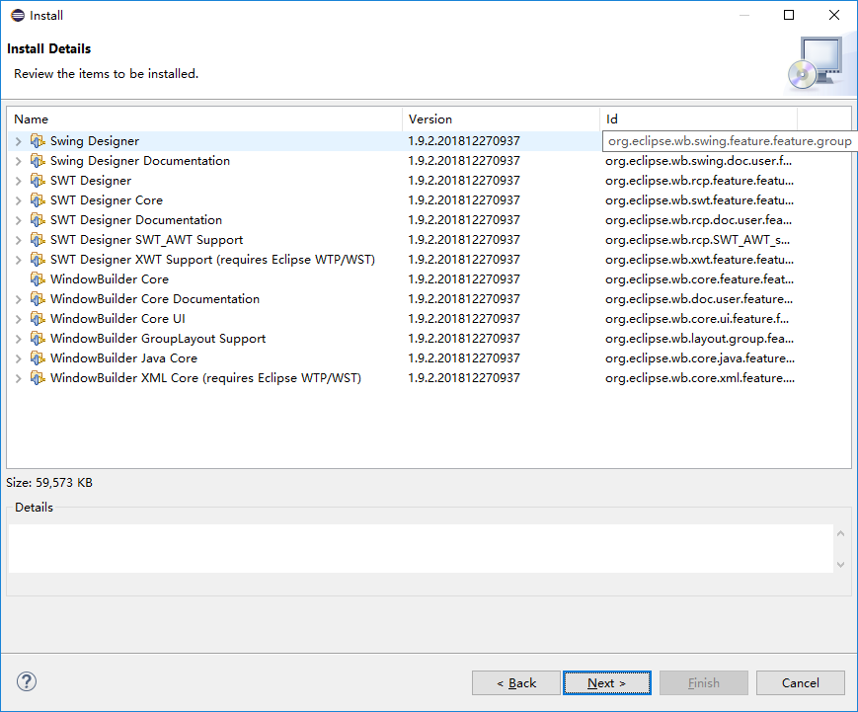The image size is (858, 712).
Task: Select the Swing Designer row label
Action: point(95,141)
